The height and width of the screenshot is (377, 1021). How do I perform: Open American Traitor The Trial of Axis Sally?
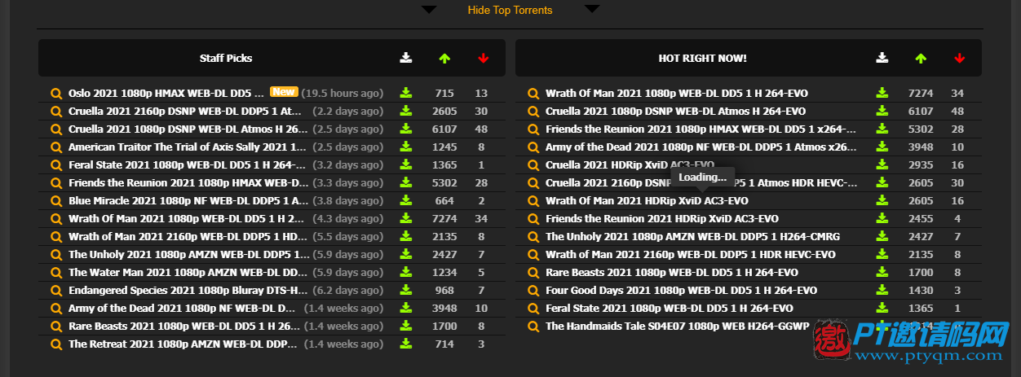[x=188, y=147]
